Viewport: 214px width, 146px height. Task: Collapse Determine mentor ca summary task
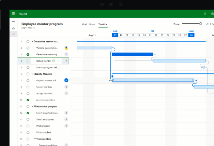(x=32, y=41)
